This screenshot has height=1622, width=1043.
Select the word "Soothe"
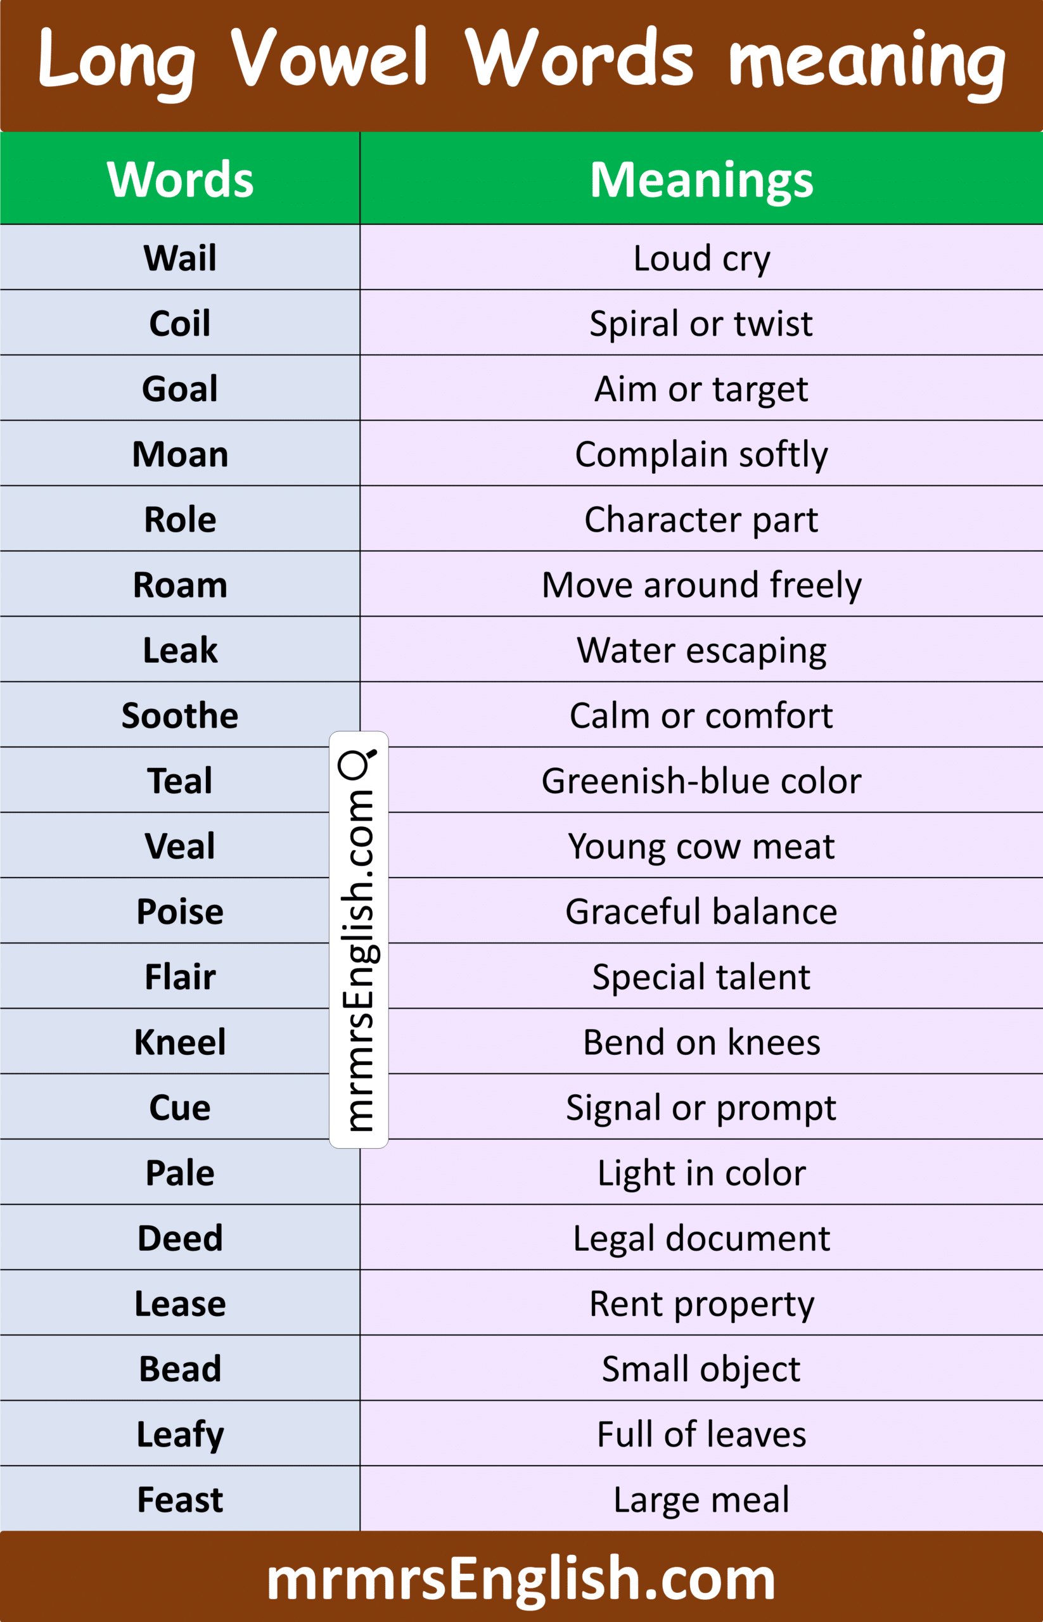(180, 716)
